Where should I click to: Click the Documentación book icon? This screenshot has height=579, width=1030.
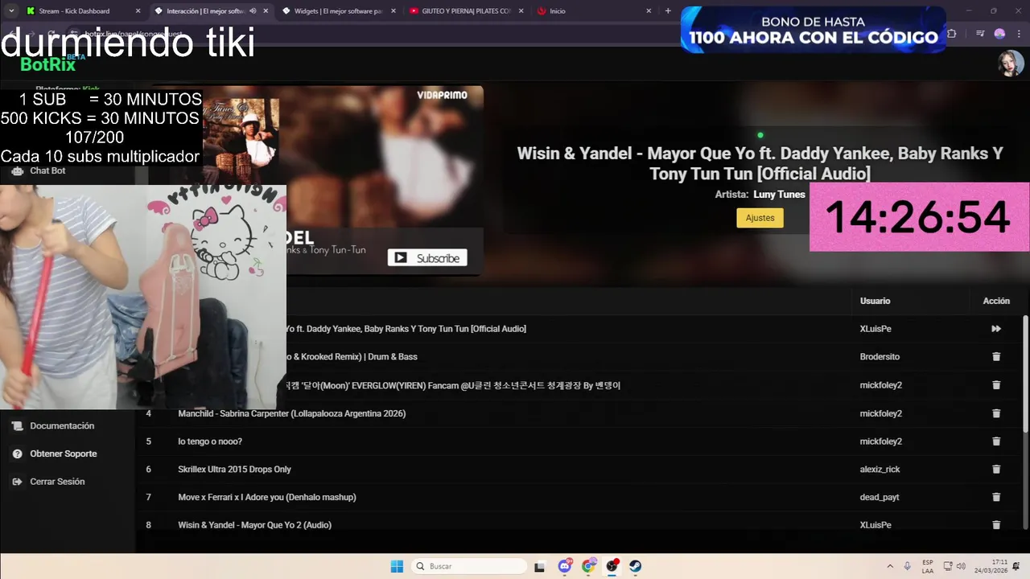(x=17, y=426)
